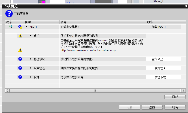
Task: Collapse the 保护 tree node
Action: (x=30, y=36)
